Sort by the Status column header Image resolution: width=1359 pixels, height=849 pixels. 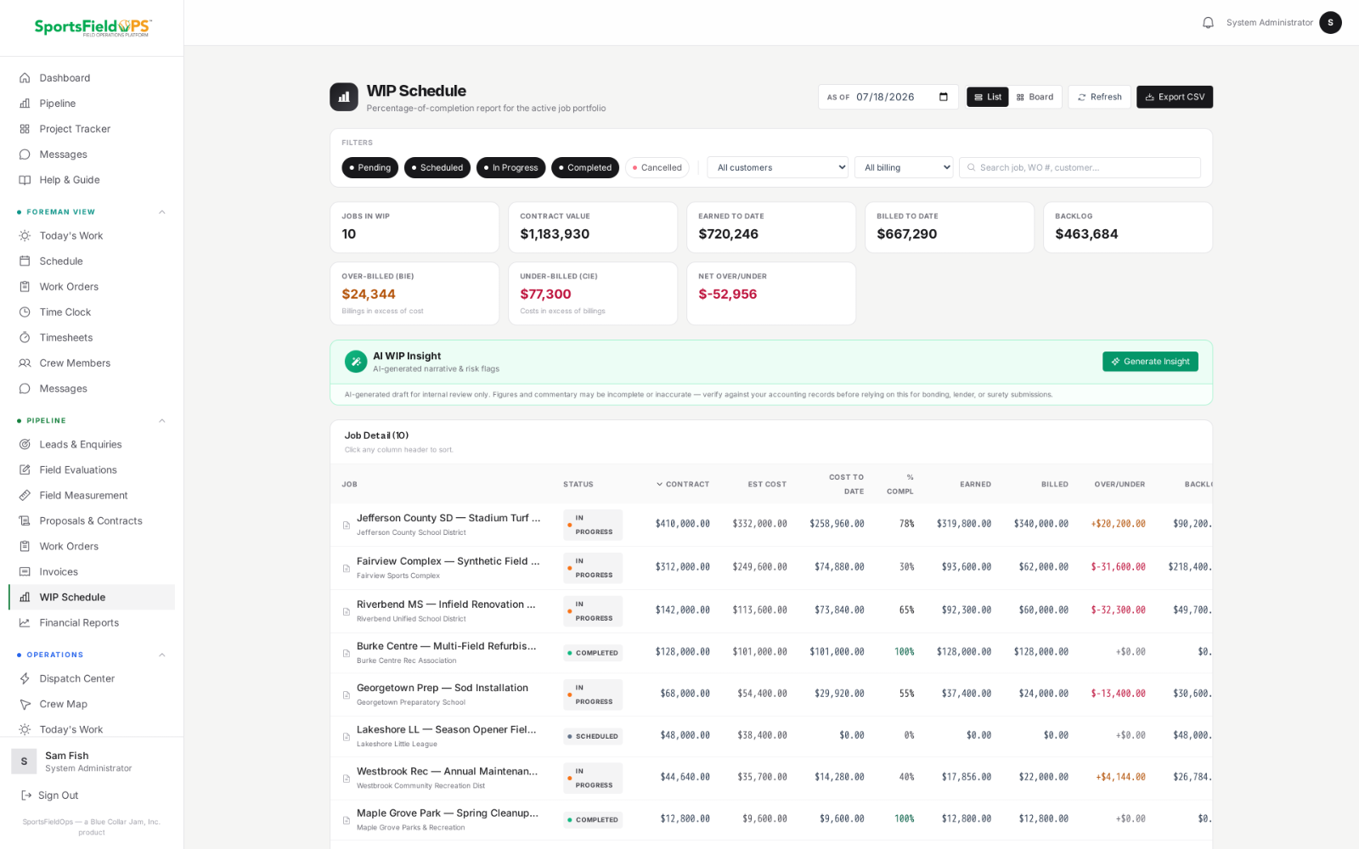coord(578,485)
